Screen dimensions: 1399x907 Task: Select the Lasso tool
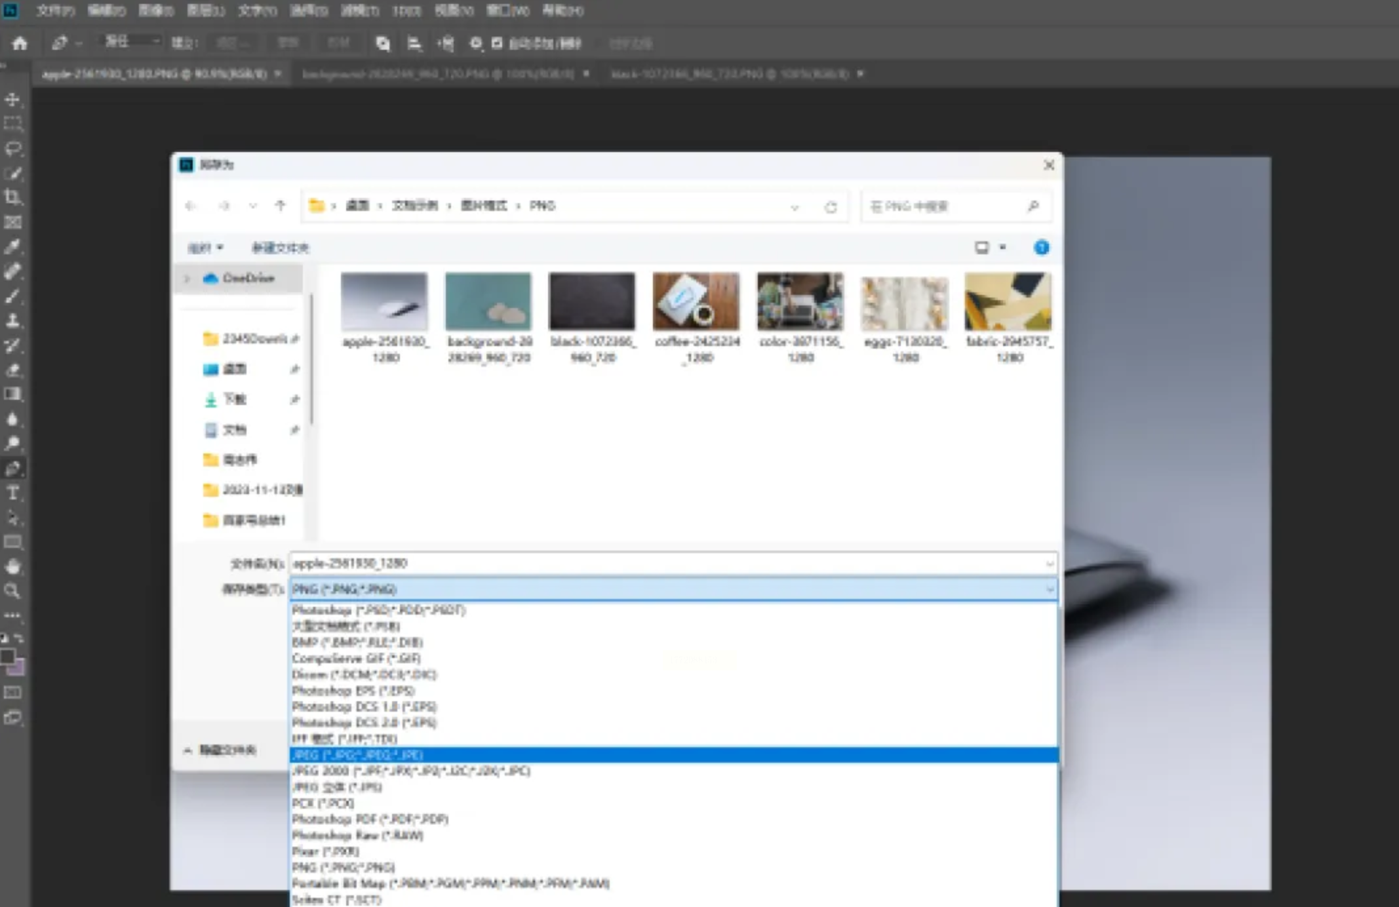[12, 149]
